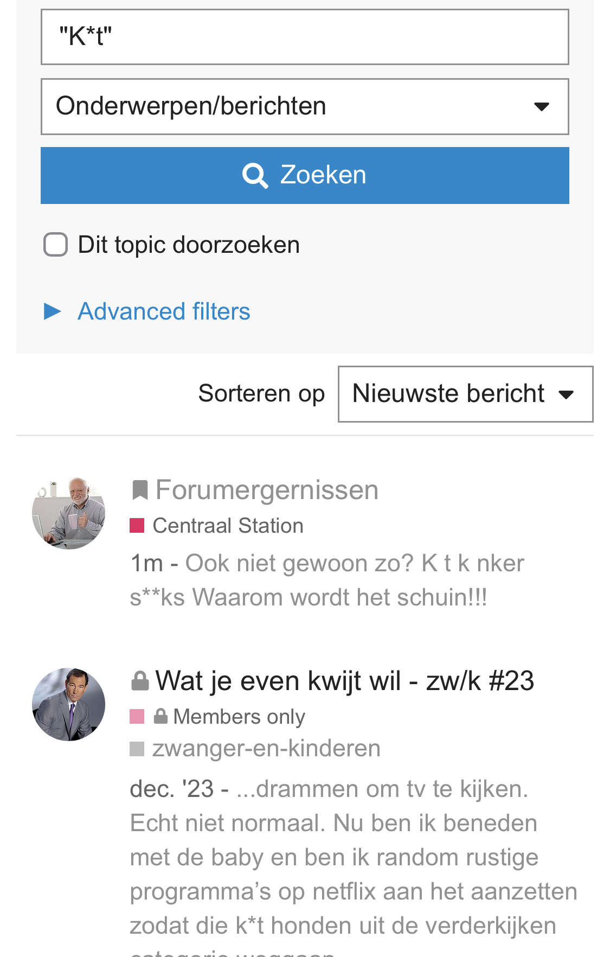Open the avatar of the zw/k #23 poster
Viewport: 610px width, 957px height.
[68, 704]
